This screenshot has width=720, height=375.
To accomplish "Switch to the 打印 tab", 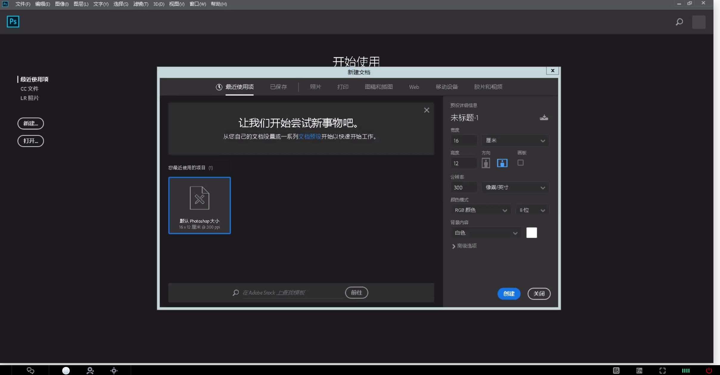I will [x=343, y=87].
